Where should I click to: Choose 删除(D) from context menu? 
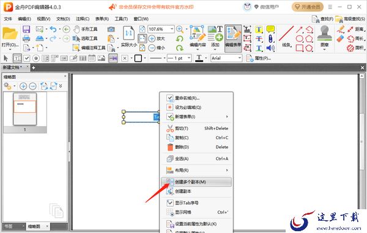196,147
